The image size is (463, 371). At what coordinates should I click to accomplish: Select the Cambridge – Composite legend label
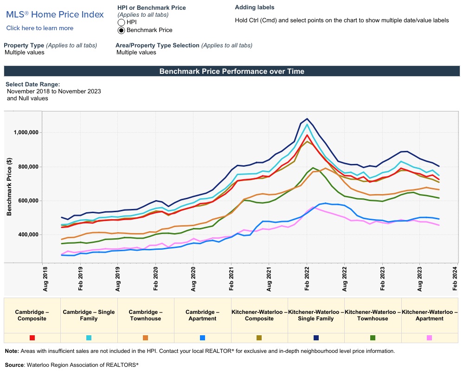tap(32, 315)
